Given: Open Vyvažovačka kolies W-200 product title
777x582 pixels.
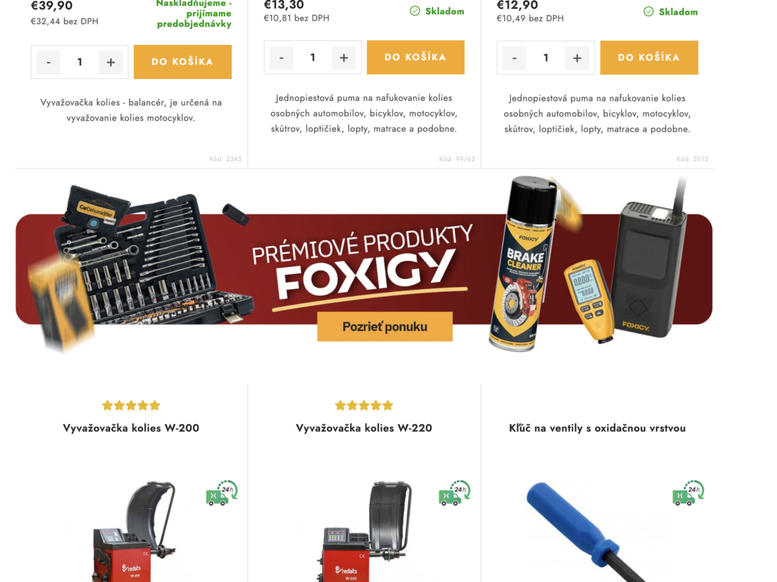Looking at the screenshot, I should (x=131, y=428).
